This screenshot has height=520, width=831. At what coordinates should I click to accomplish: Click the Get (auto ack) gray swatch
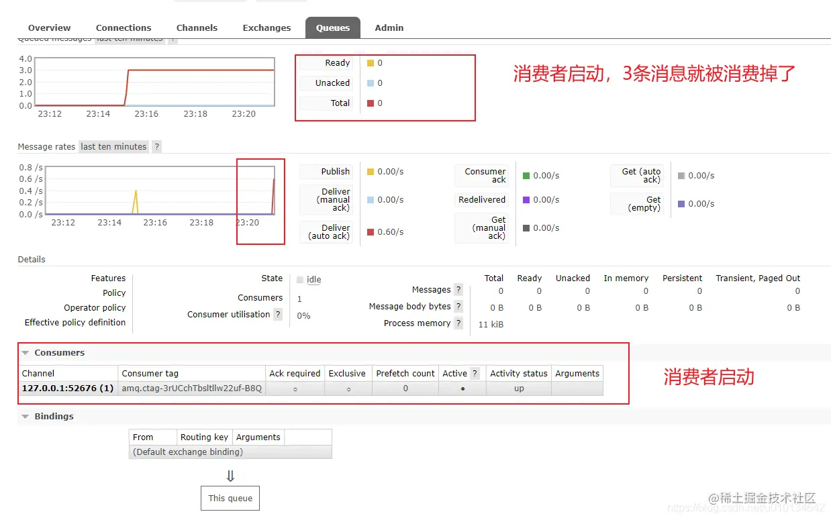[x=681, y=176]
